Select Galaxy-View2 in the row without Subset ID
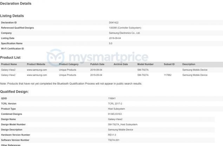The image size is (223, 146). point(8,70)
